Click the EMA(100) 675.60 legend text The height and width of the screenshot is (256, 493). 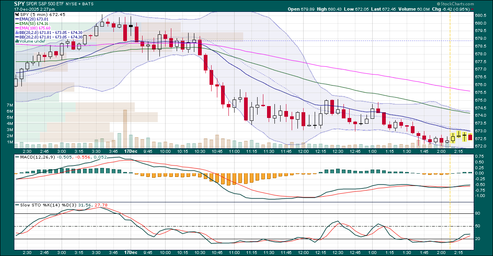35,28
